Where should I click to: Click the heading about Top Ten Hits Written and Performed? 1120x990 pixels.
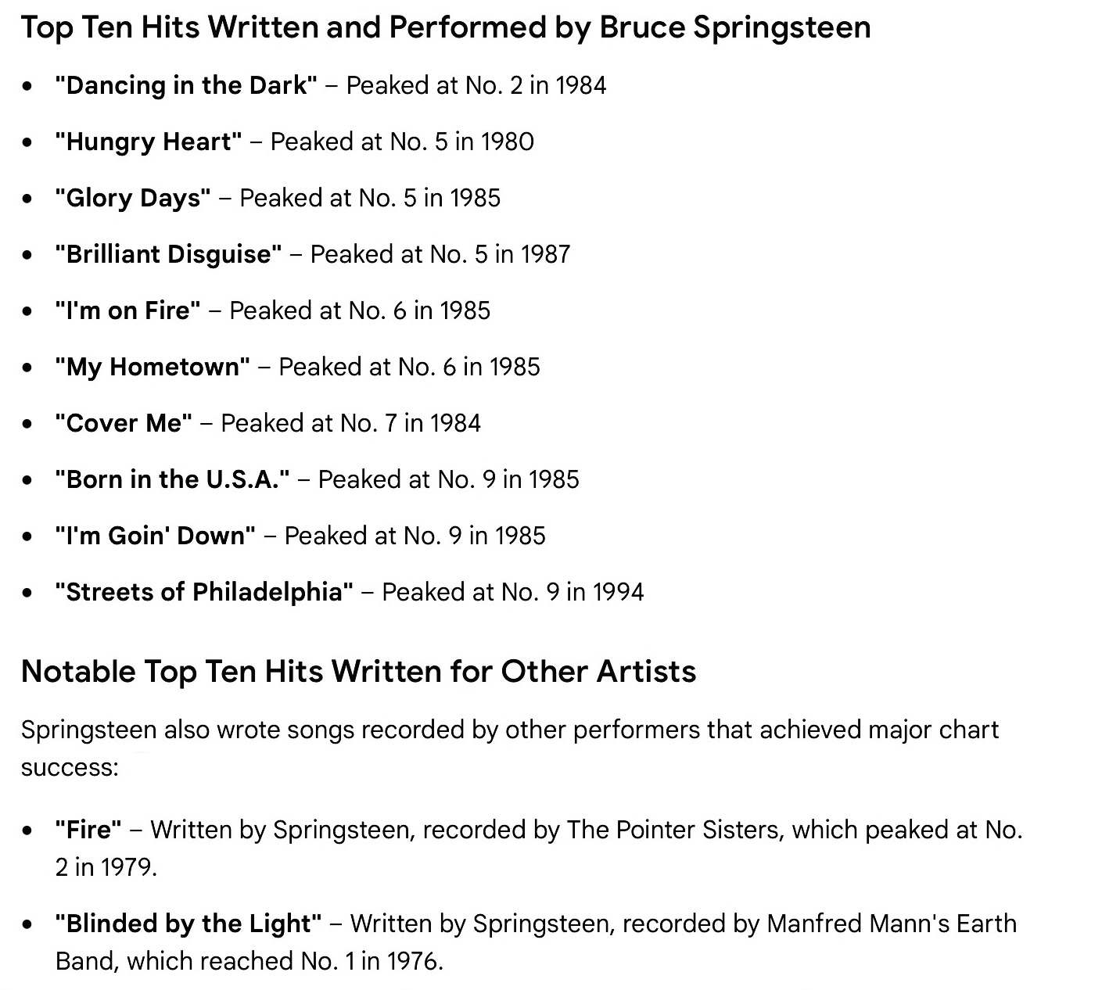[446, 27]
